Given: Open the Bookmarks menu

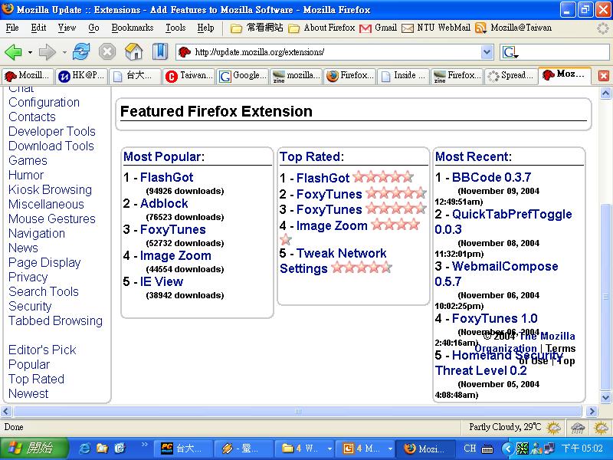Looking at the screenshot, I should [x=132, y=28].
